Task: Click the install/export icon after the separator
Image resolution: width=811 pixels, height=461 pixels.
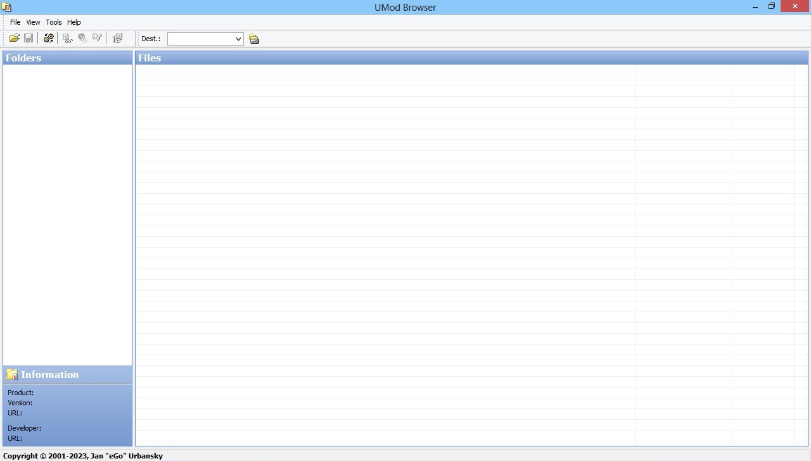Action: [117, 38]
